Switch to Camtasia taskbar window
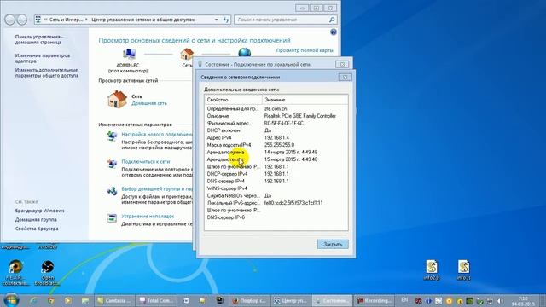The width and height of the screenshot is (546, 307). pos(114,300)
